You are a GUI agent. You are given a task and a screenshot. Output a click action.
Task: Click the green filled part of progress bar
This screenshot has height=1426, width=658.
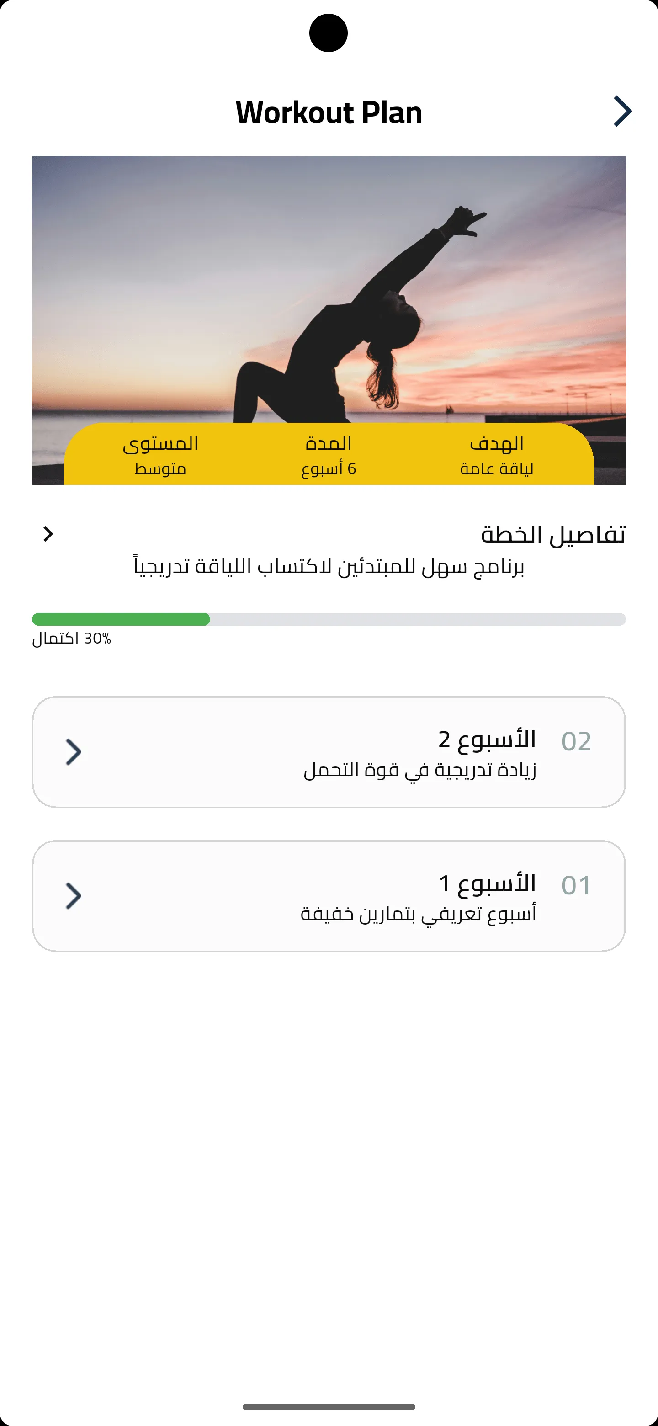click(121, 619)
